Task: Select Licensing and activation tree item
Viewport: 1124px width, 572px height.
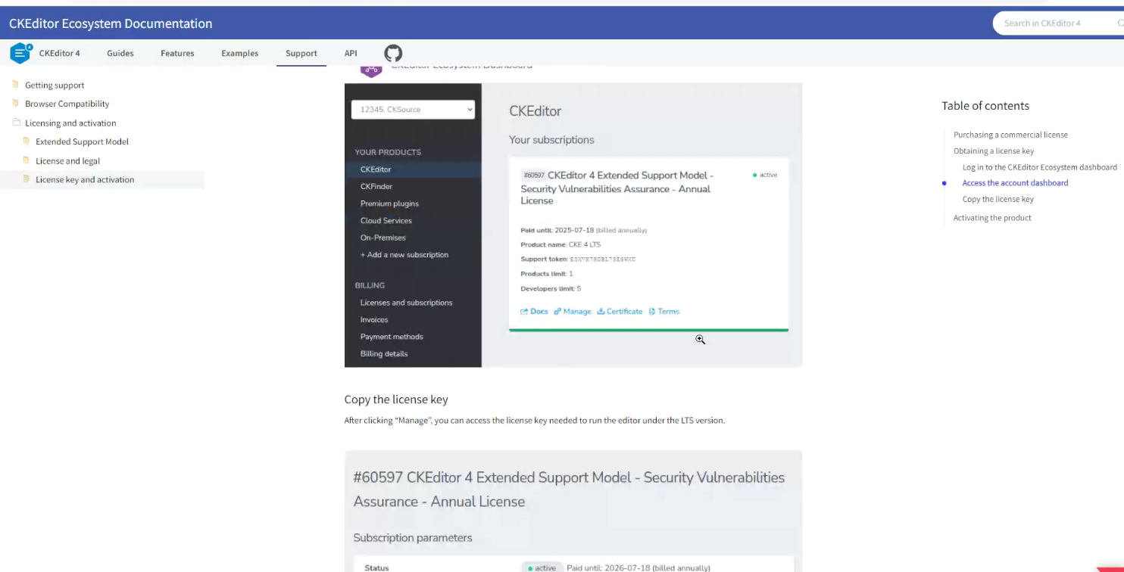Action: [x=70, y=123]
